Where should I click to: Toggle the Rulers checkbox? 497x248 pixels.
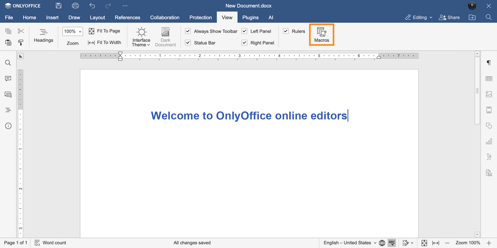(x=286, y=31)
